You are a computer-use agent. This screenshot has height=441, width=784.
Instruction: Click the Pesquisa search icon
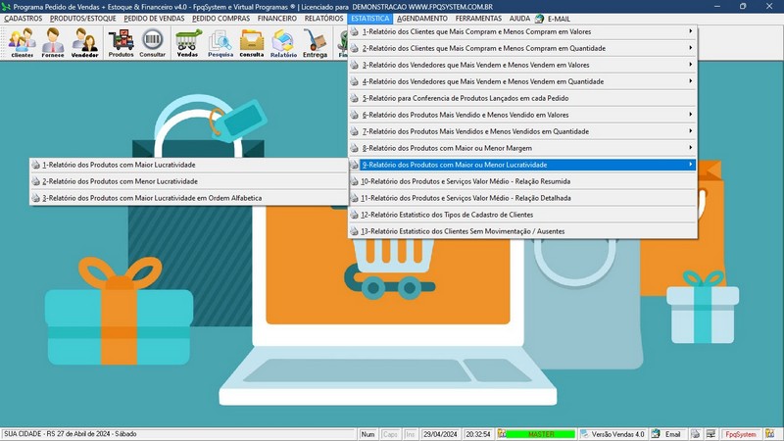(x=220, y=42)
